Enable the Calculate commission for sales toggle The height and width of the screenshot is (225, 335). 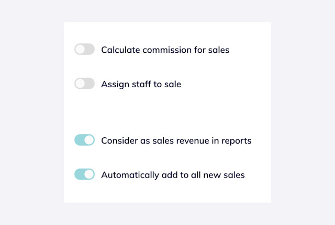point(84,49)
